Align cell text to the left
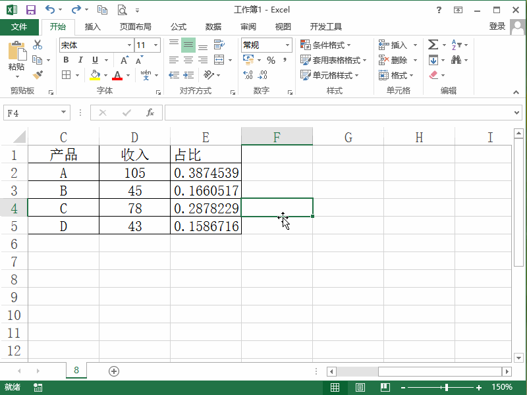This screenshot has height=395, width=527. pos(174,60)
